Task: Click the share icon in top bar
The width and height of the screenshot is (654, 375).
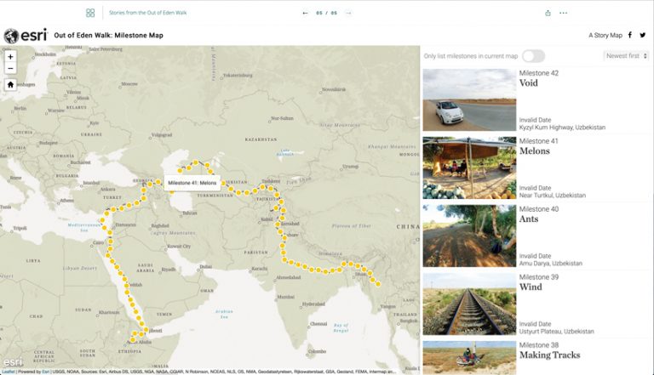Action: [x=548, y=13]
